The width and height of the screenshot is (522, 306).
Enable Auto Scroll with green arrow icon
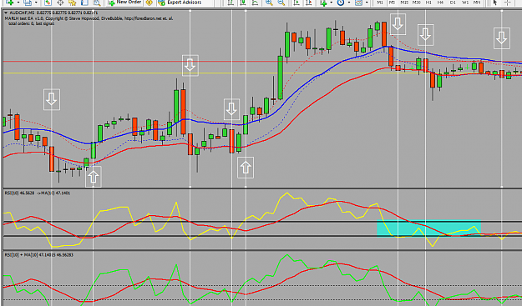(x=296, y=3)
